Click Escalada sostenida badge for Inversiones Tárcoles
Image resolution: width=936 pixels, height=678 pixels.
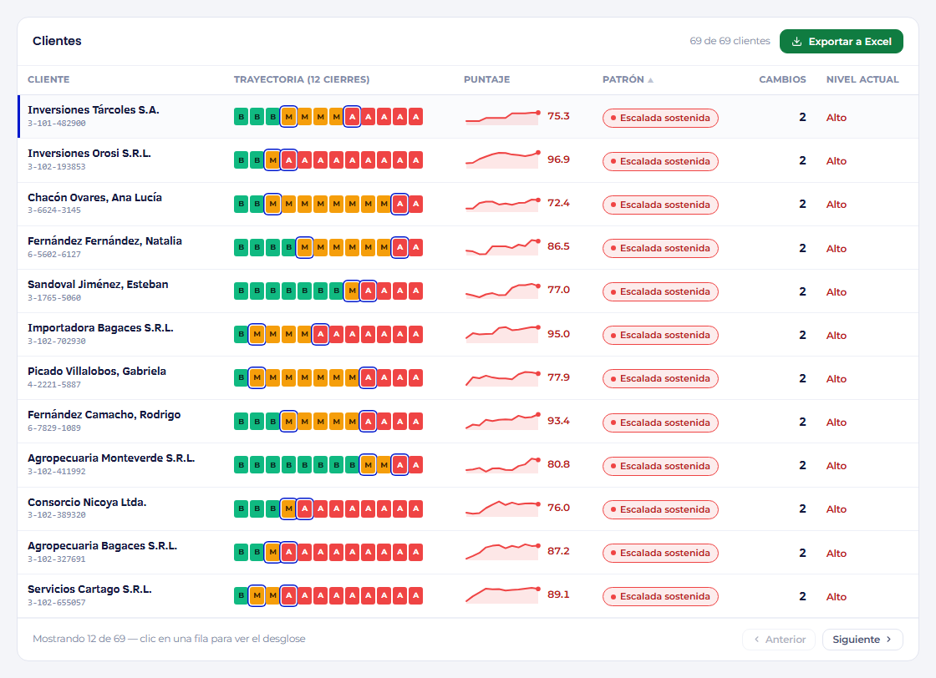coord(660,118)
